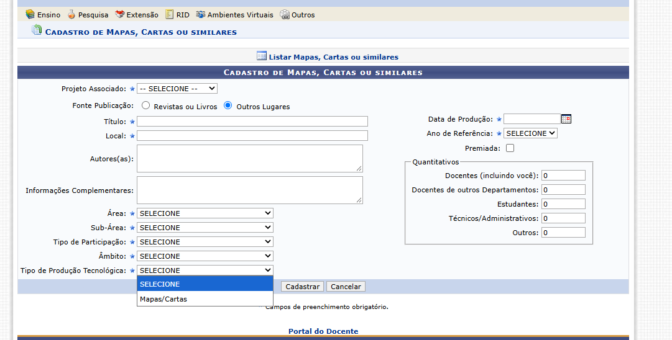Open the Outros menu
Viewport: 672px width, 340px height.
click(x=303, y=15)
